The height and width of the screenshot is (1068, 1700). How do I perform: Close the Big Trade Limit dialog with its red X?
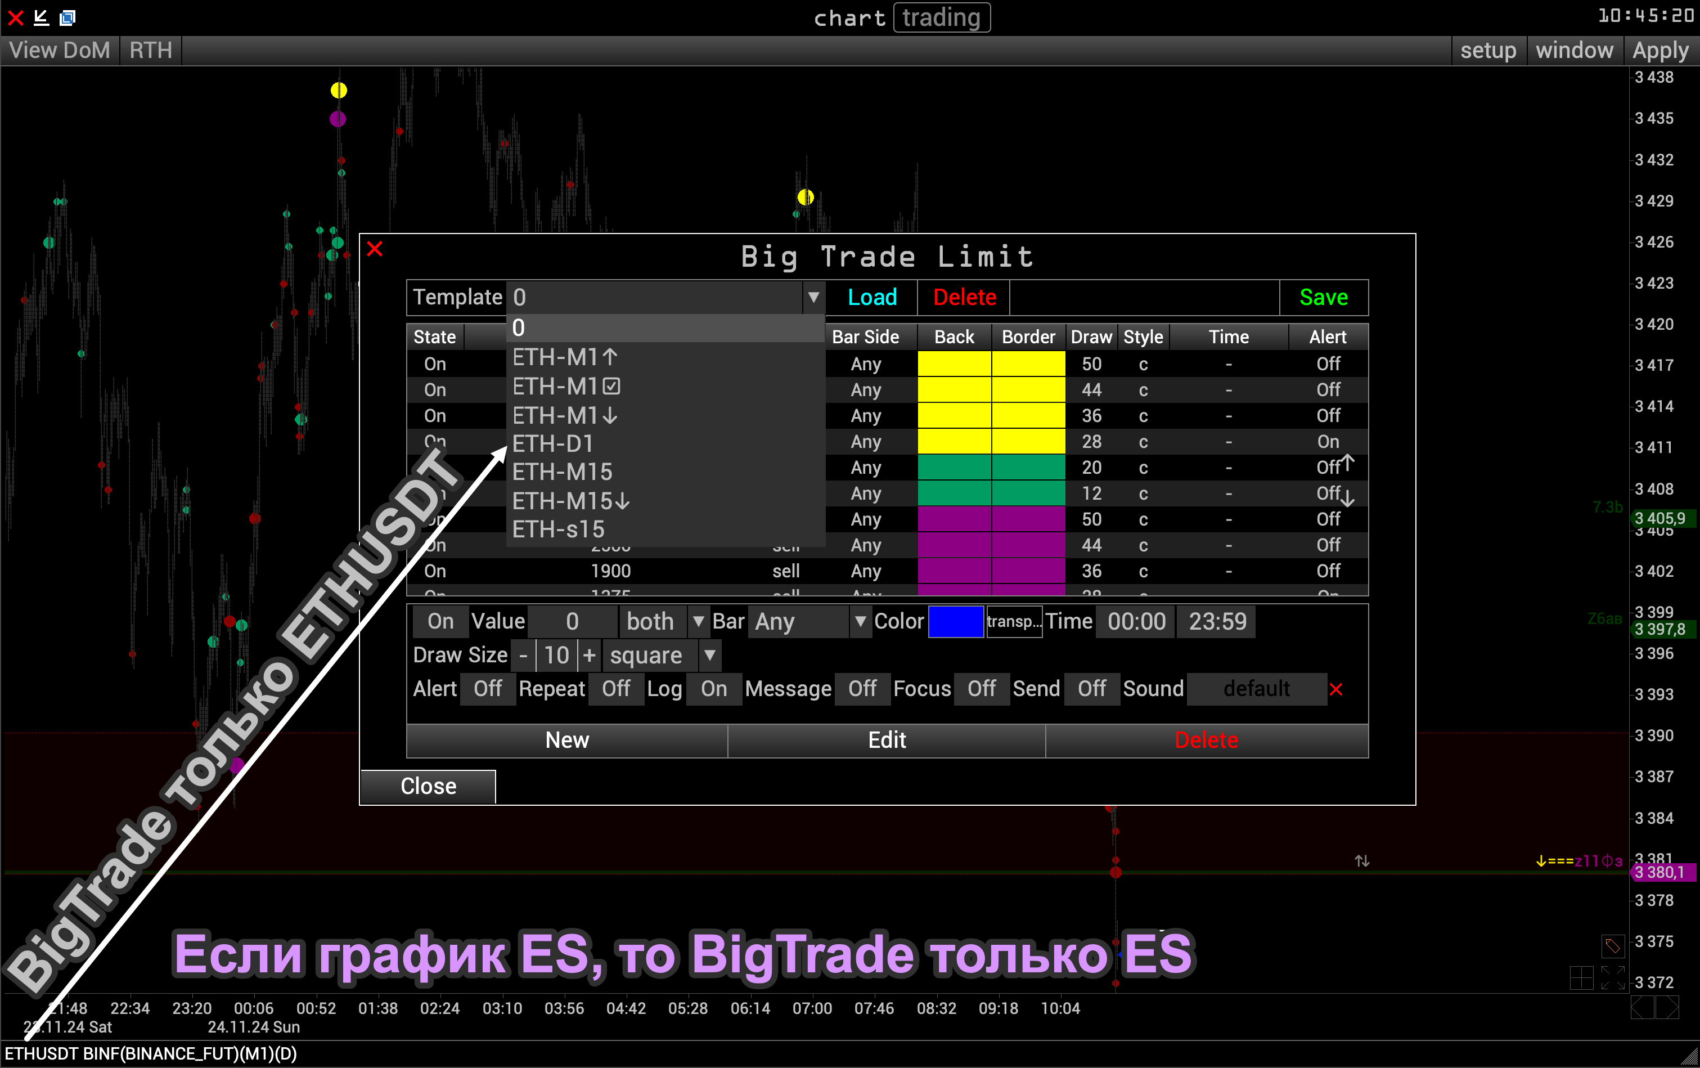pos(375,249)
